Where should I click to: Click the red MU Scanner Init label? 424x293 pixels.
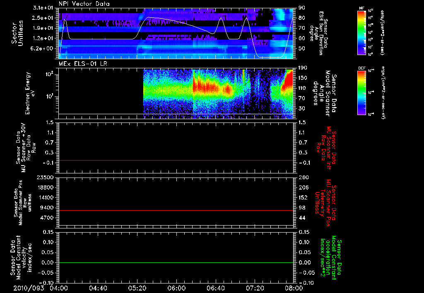point(326,148)
